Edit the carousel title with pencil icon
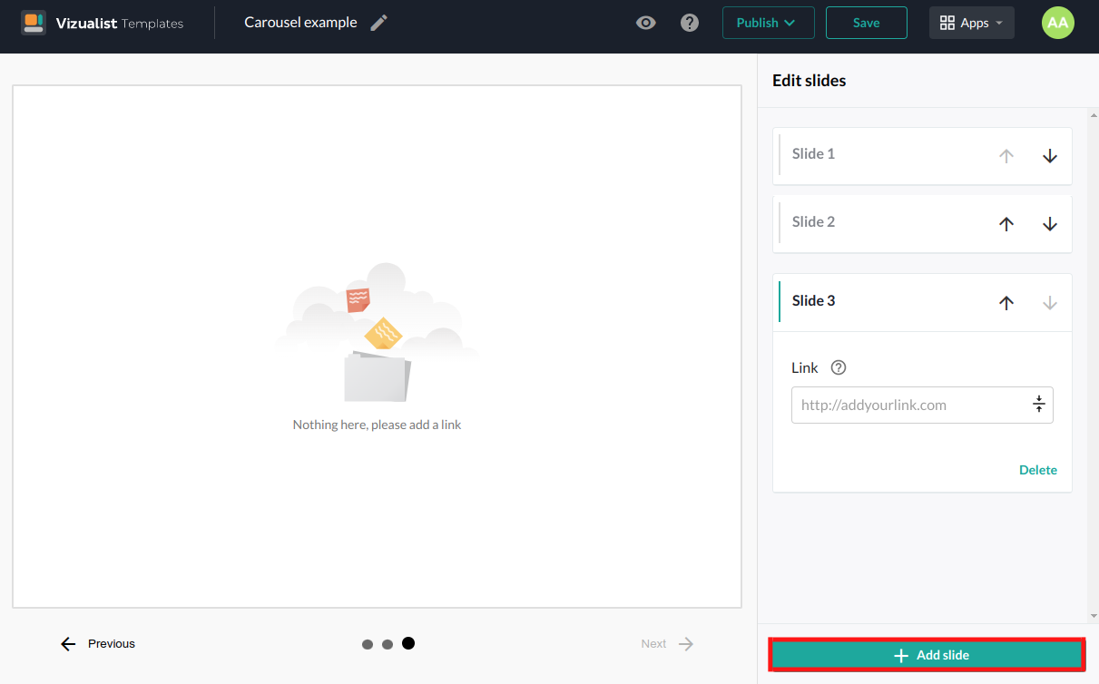 click(378, 23)
